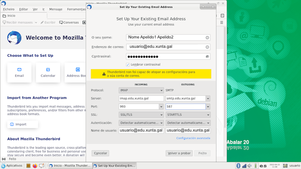Click the info icon in the name field

(x=207, y=38)
